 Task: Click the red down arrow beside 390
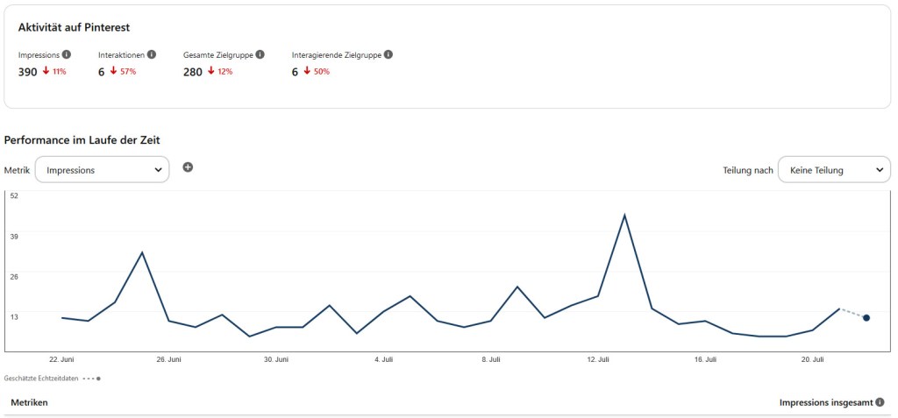click(46, 71)
